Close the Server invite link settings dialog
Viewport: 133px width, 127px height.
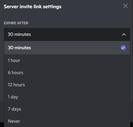tap(125, 6)
